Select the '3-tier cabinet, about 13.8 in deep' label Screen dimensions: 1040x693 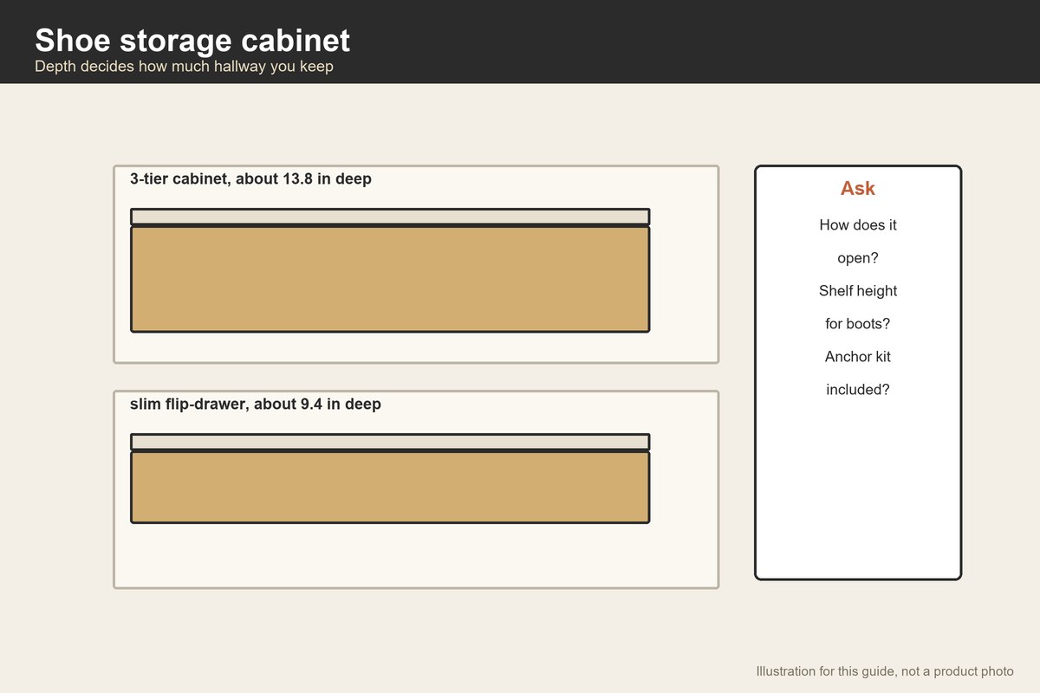pos(250,179)
